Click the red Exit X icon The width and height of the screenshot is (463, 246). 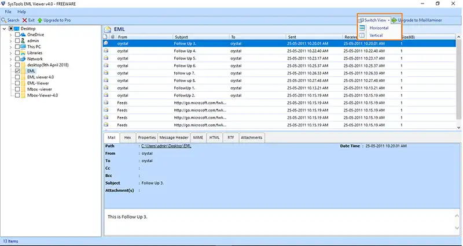pos(24,20)
